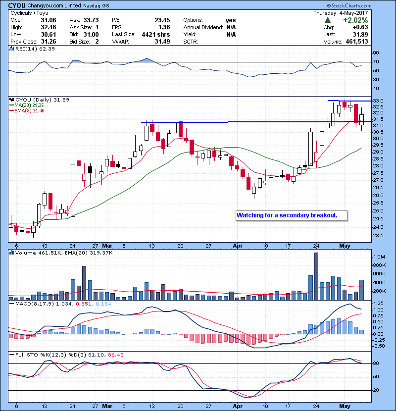Click the Cyclicals / Toys sector label
The image size is (396, 411).
pos(29,13)
